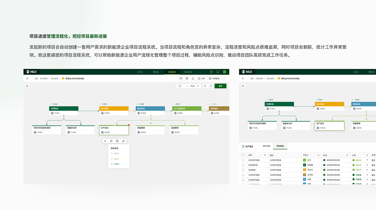The width and height of the screenshot is (376, 211).
Task: Open the 时间 column filter dropdown
Action: 347,155
